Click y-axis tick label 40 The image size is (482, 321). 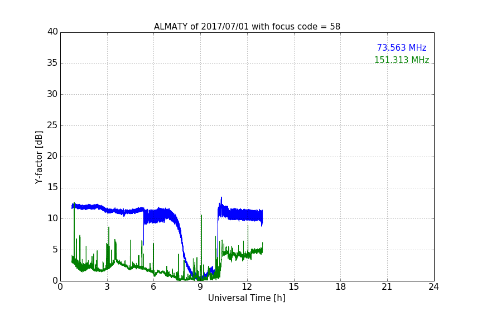pos(52,32)
